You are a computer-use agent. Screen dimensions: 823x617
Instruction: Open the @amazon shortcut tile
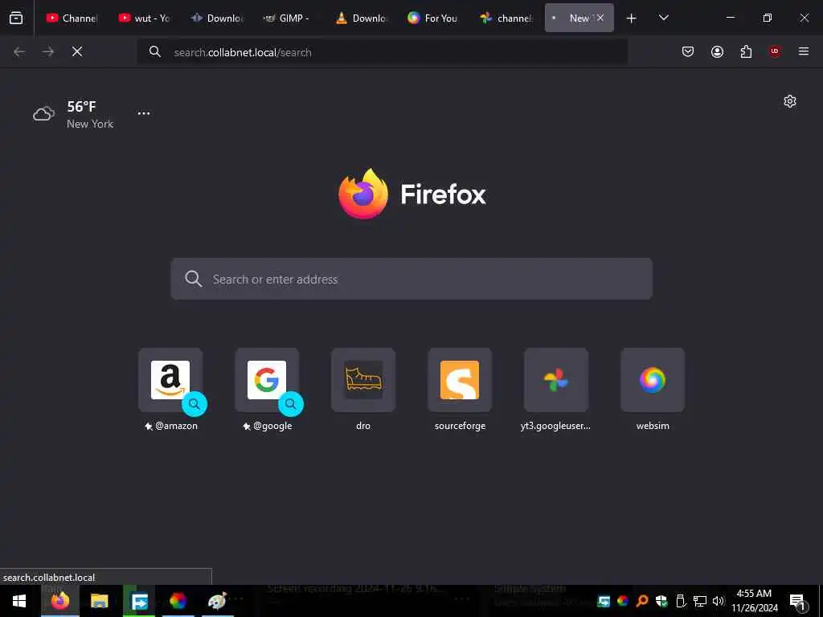[170, 380]
